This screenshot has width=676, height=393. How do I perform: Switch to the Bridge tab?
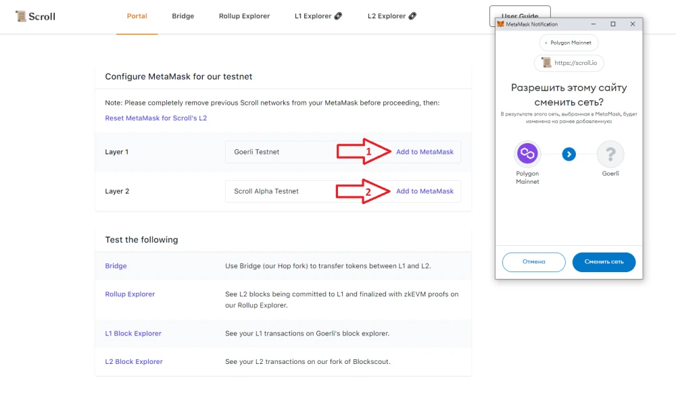(x=183, y=16)
